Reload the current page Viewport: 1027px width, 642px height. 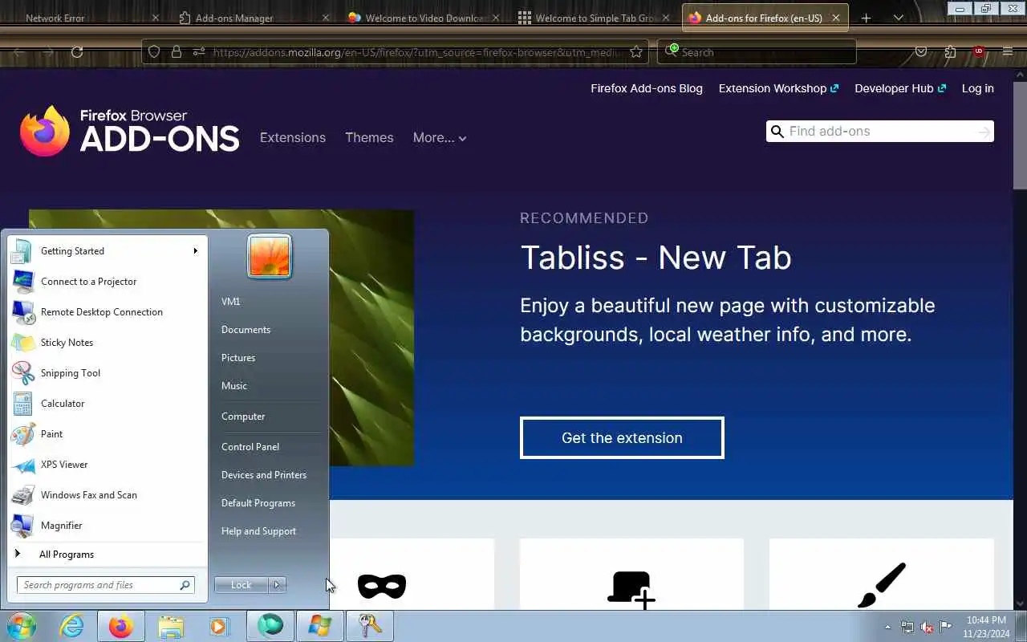click(77, 52)
